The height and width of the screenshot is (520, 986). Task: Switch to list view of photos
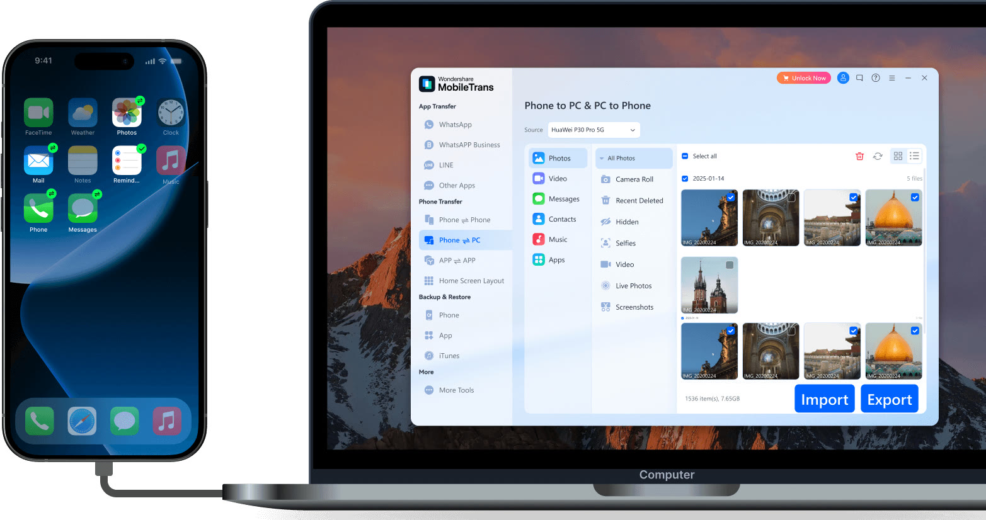(x=915, y=155)
